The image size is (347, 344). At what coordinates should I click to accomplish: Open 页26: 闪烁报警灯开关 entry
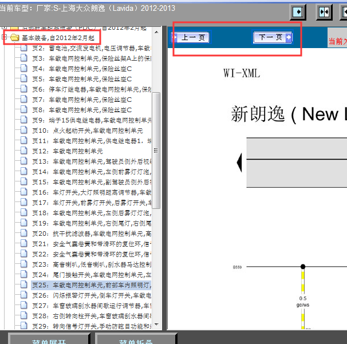92,295
